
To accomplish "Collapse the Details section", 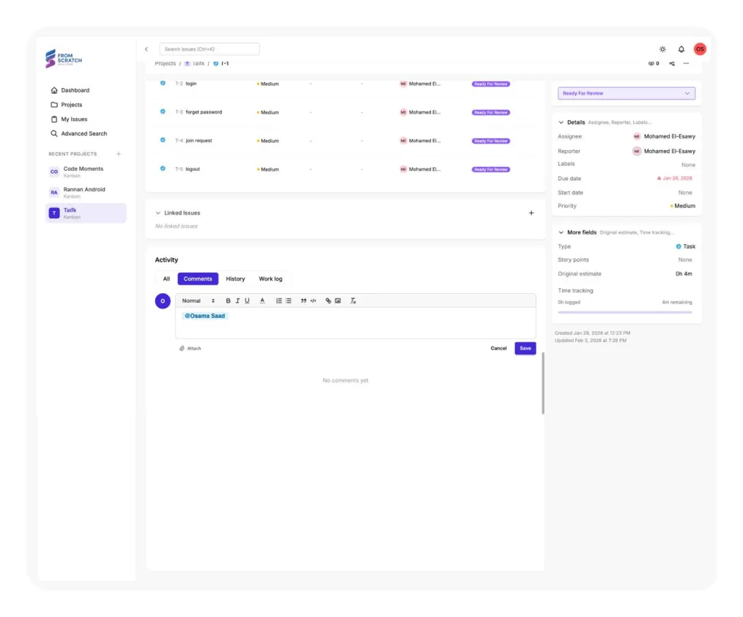I will coord(561,122).
